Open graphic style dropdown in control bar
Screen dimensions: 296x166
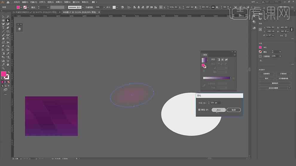pos(117,7)
